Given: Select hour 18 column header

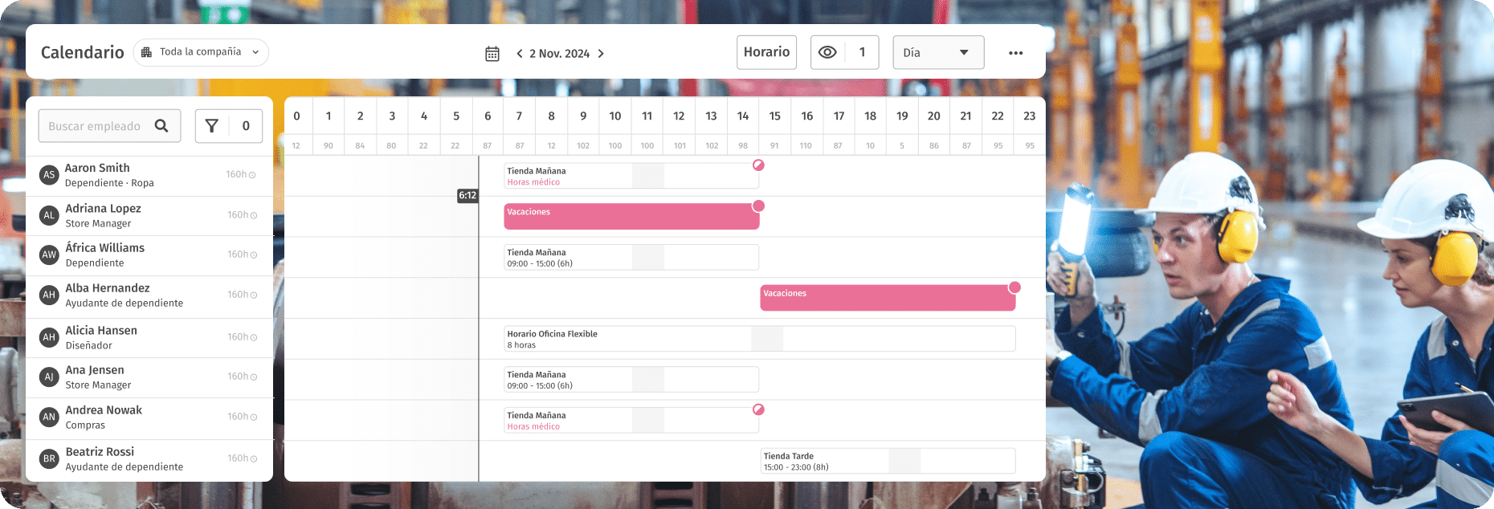Looking at the screenshot, I should (870, 116).
